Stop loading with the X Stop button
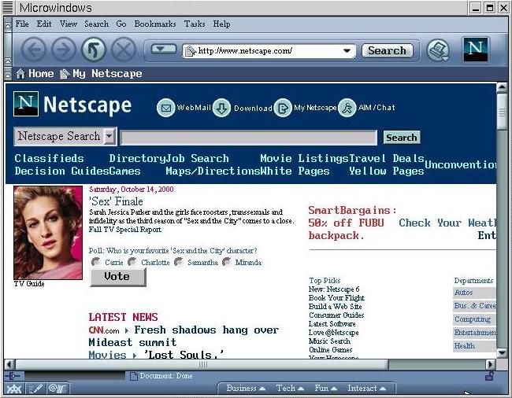This screenshot has width=512, height=398. 124,50
